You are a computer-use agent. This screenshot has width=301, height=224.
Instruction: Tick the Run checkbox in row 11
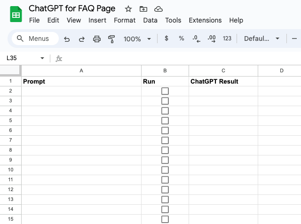[165, 180]
